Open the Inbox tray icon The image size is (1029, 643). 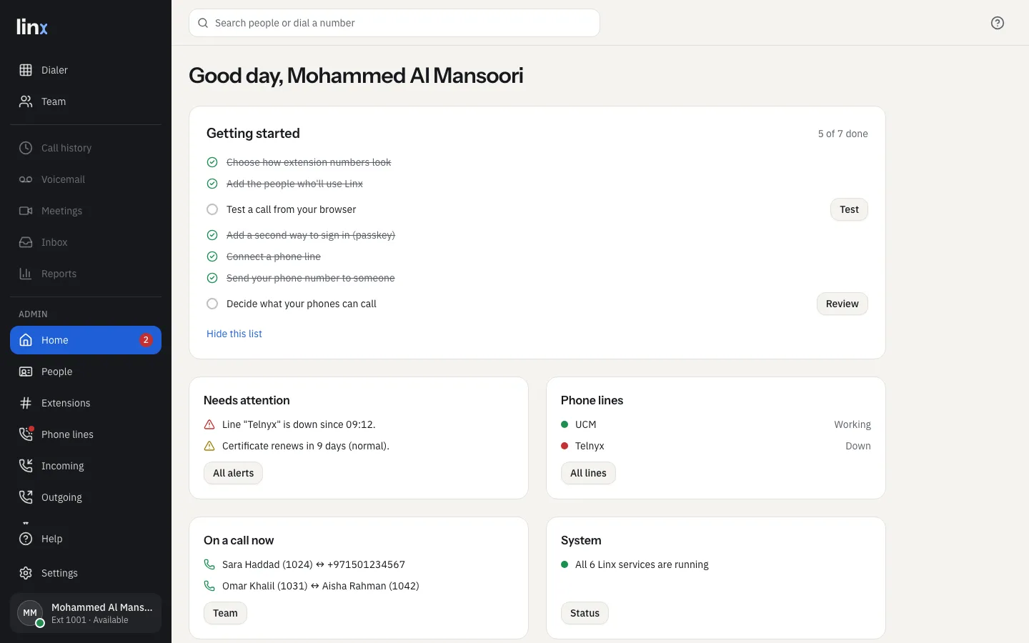[26, 242]
